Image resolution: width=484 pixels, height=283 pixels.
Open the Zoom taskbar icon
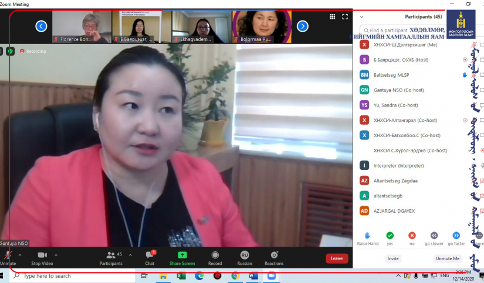272,276
